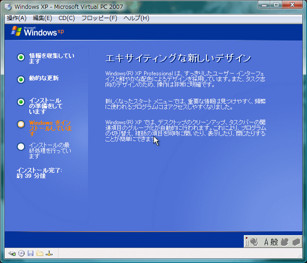Image resolution: width=307 pixels, height=263 pixels.
Task: Click the heading エキサイティングな新しいデザイン
Action: click(x=178, y=58)
